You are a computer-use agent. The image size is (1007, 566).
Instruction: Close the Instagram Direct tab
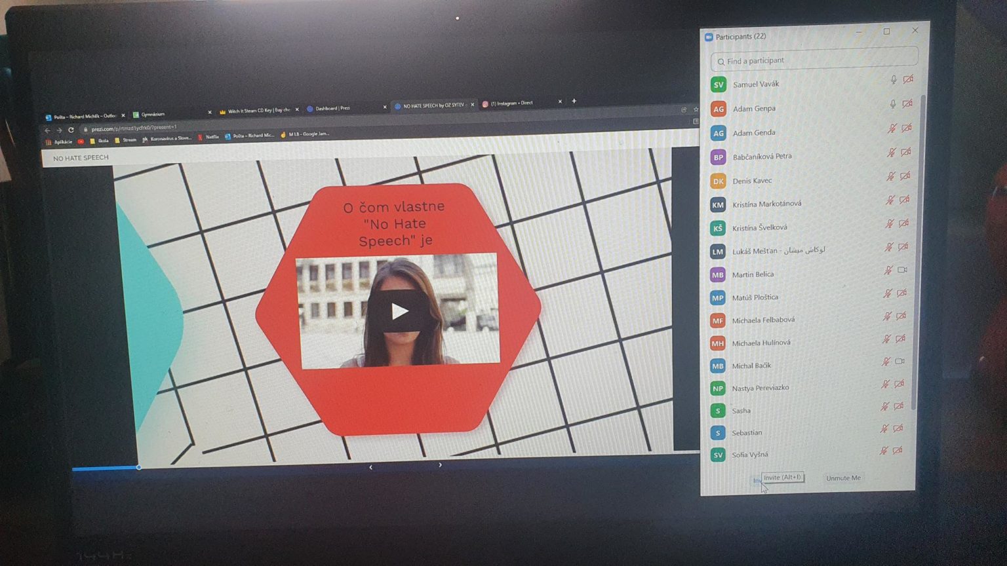pyautogui.click(x=560, y=102)
